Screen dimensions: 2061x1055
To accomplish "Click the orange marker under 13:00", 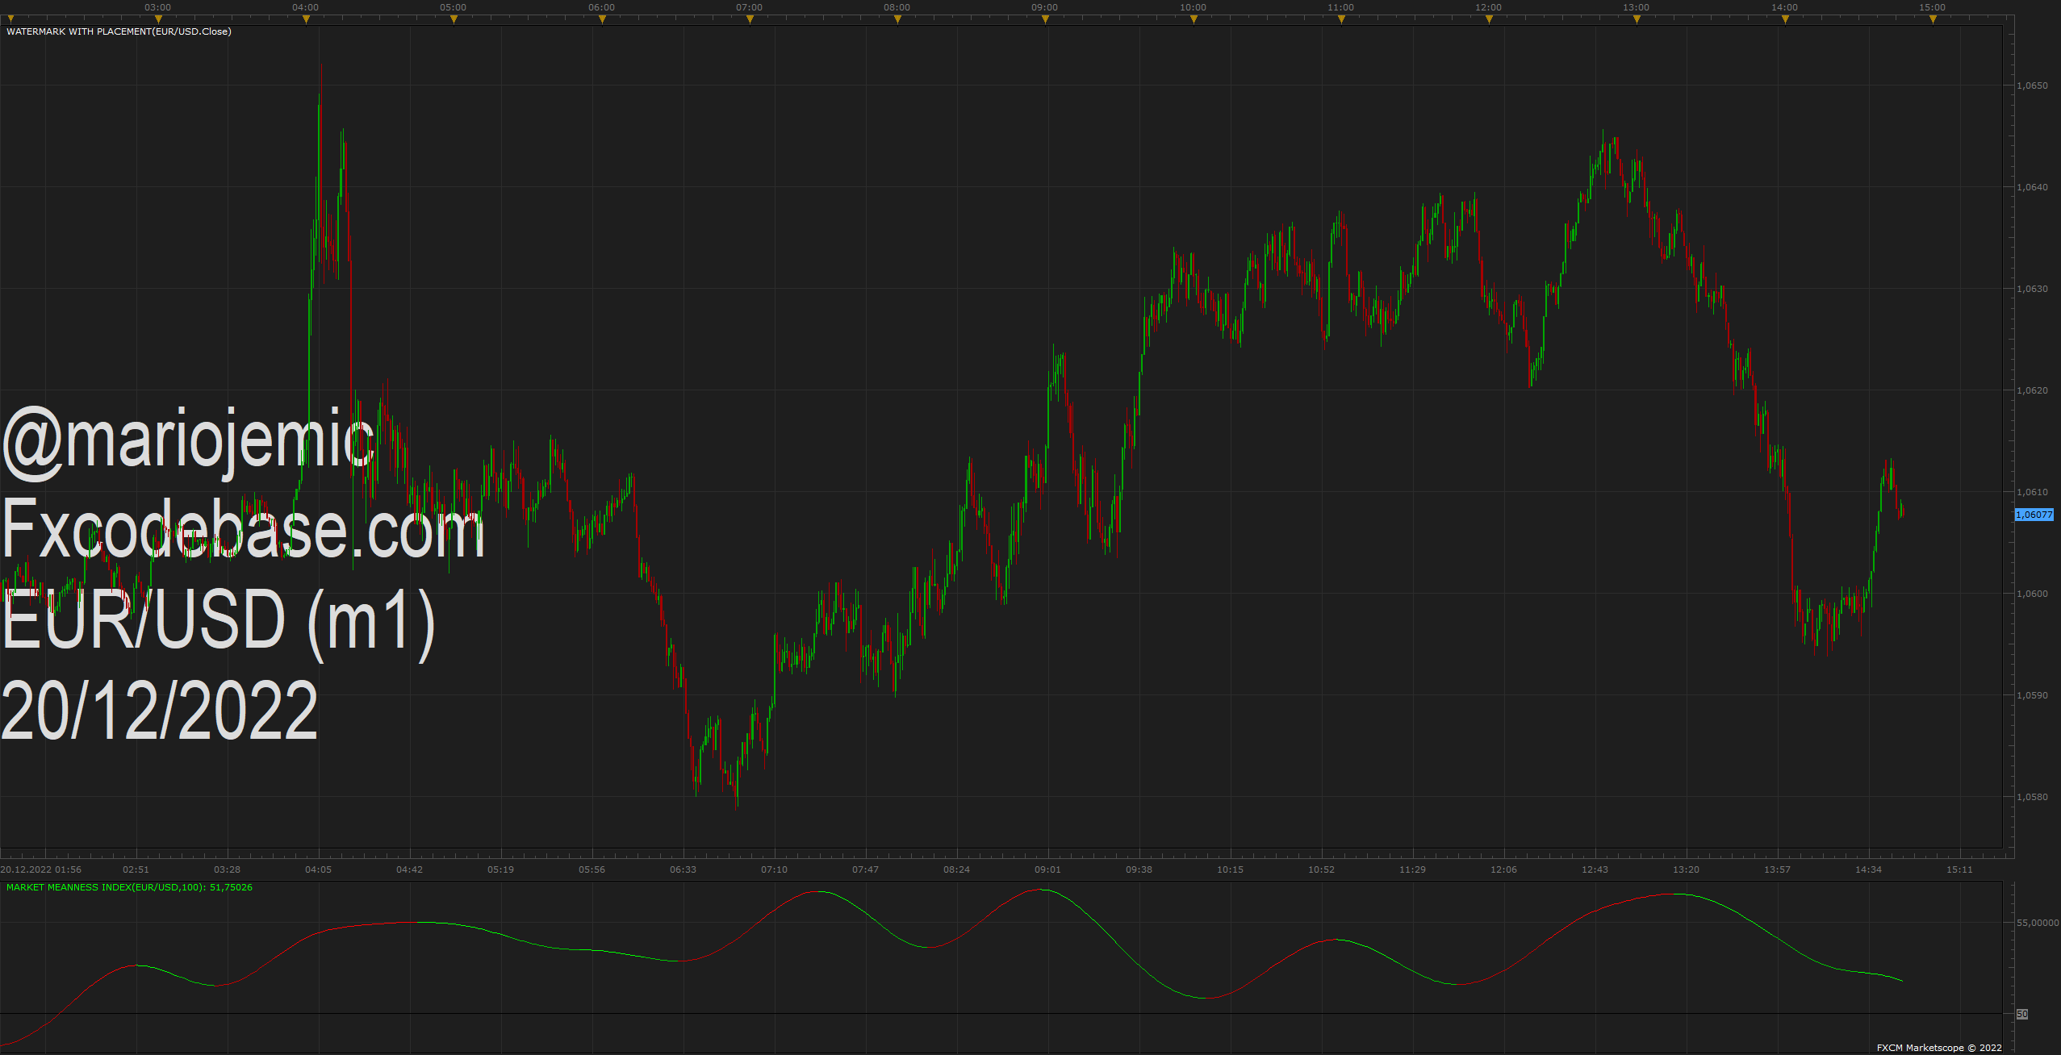I will [1637, 19].
